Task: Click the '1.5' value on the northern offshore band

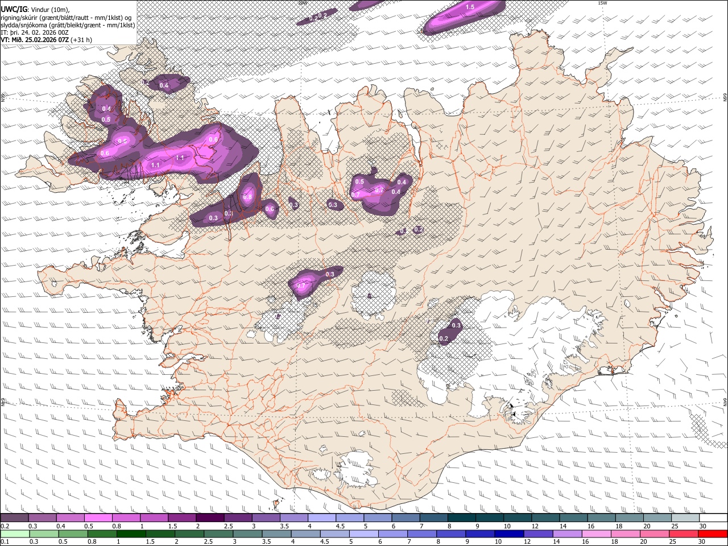Action: 470,7
